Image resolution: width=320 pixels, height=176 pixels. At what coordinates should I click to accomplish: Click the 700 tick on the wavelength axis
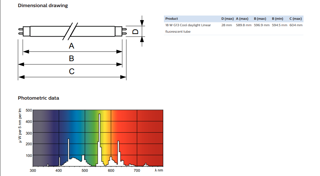(137, 170)
